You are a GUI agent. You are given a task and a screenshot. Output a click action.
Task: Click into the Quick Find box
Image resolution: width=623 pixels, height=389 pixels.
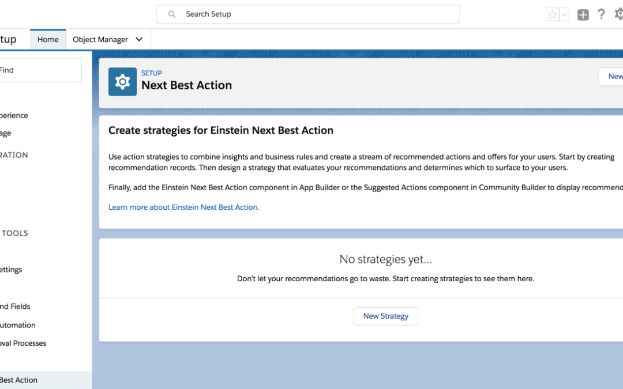pyautogui.click(x=40, y=70)
